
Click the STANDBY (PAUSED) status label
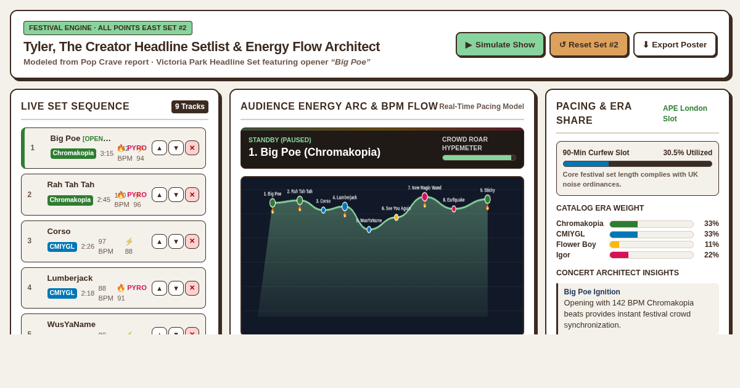point(280,140)
